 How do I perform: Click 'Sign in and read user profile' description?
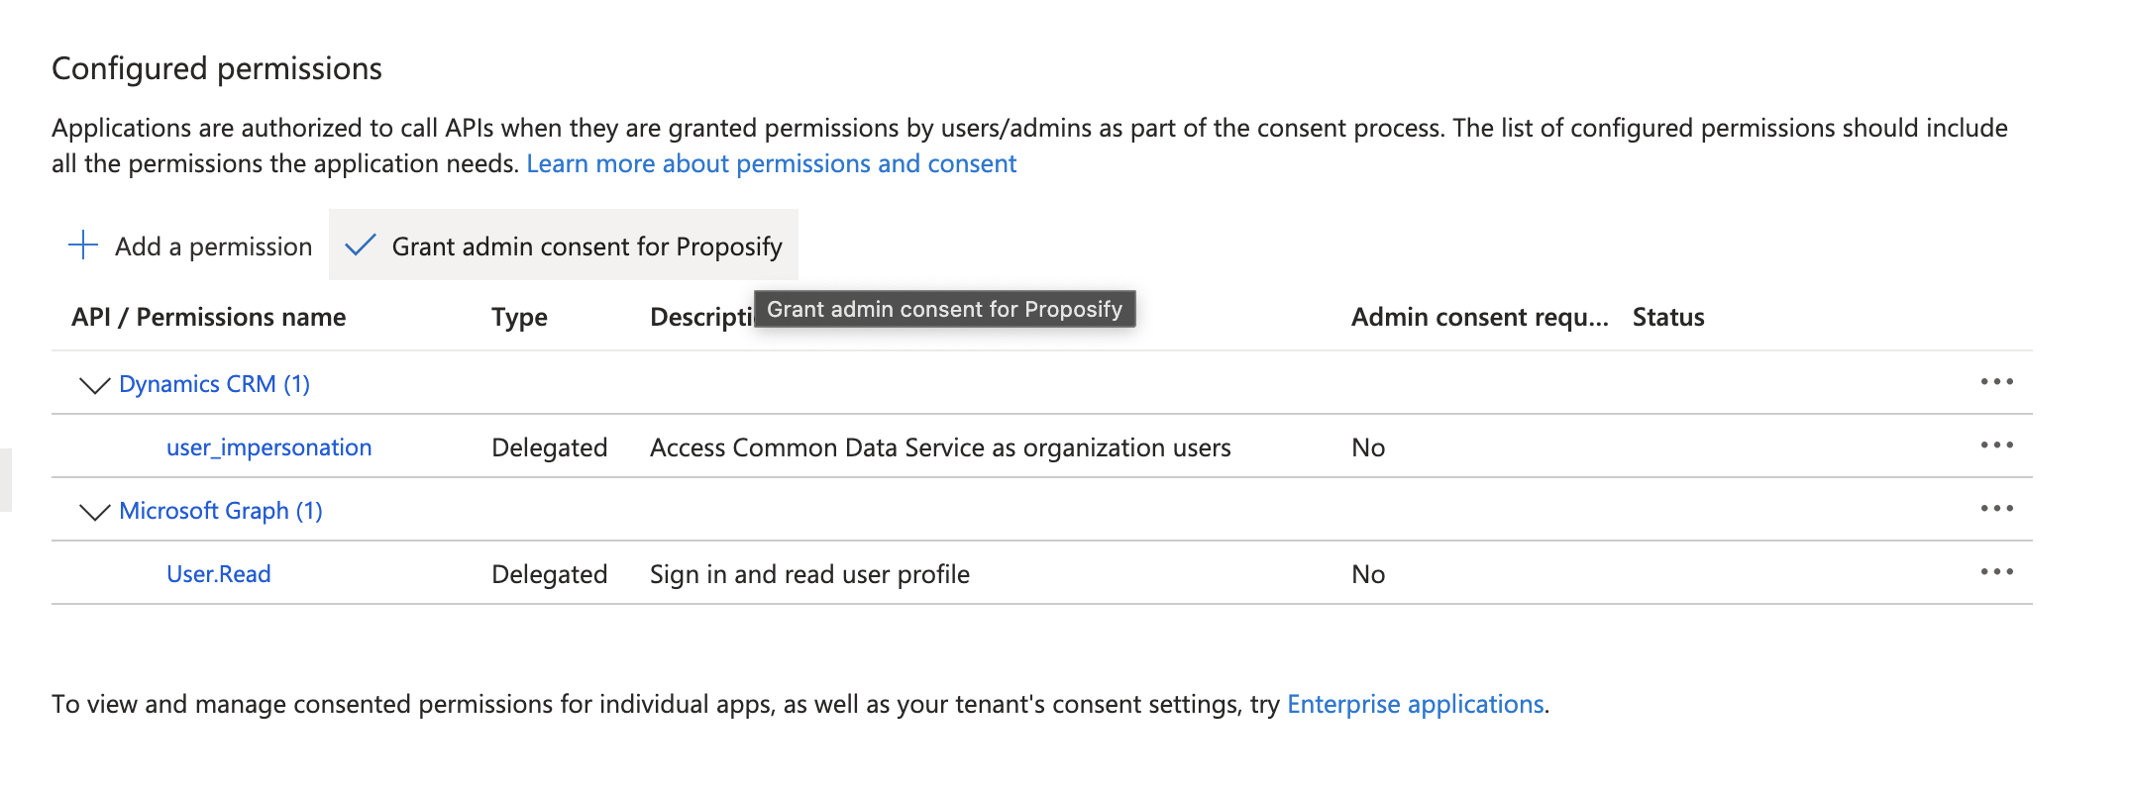click(809, 574)
